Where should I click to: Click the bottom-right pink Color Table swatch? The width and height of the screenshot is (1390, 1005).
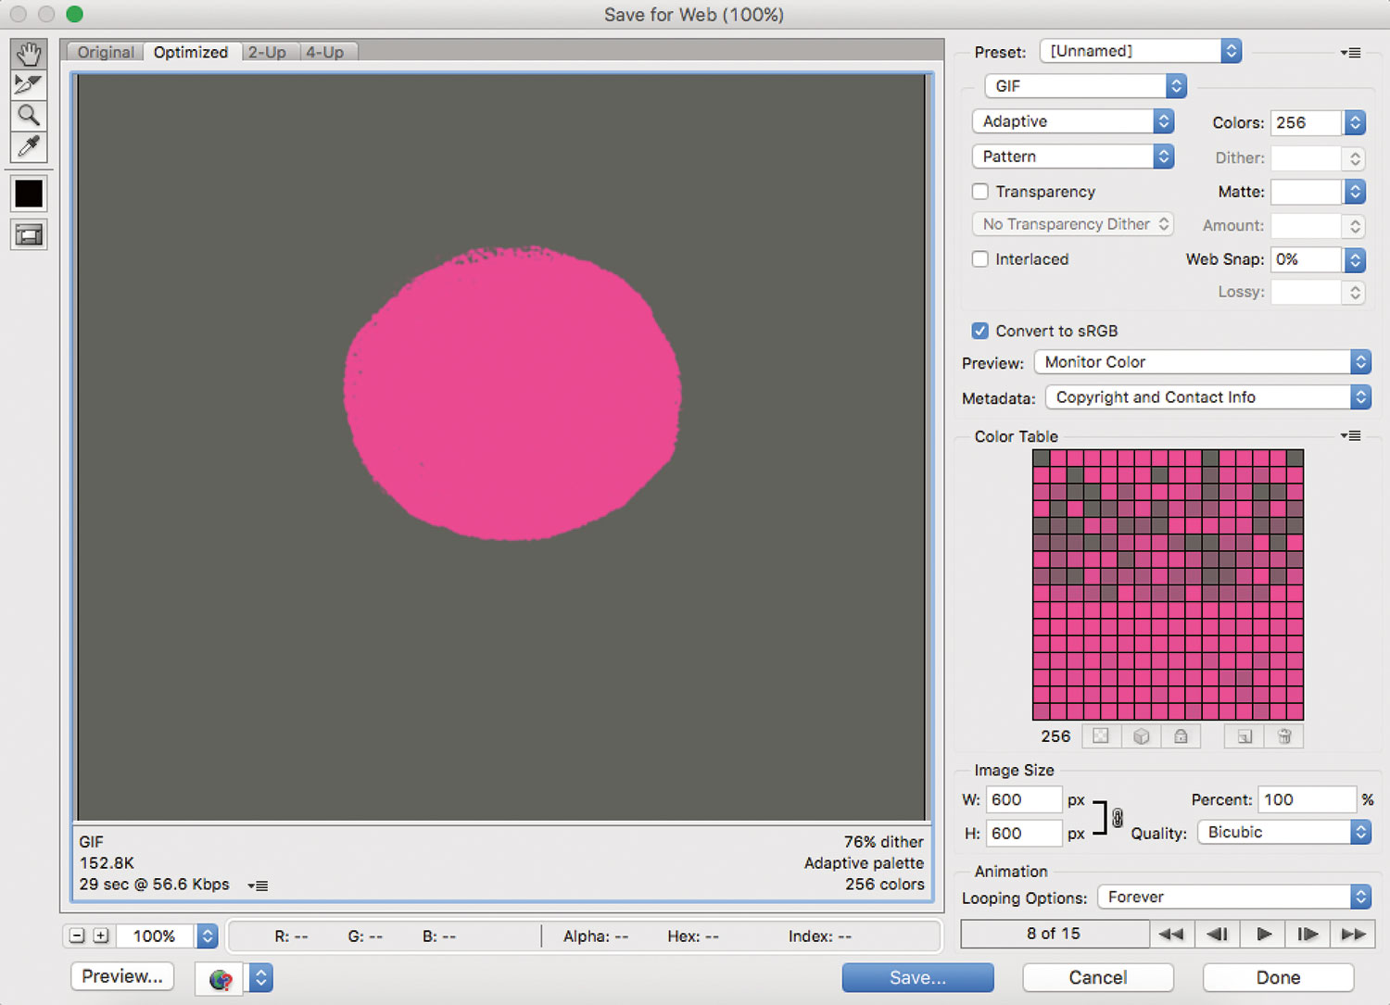[x=1295, y=711]
